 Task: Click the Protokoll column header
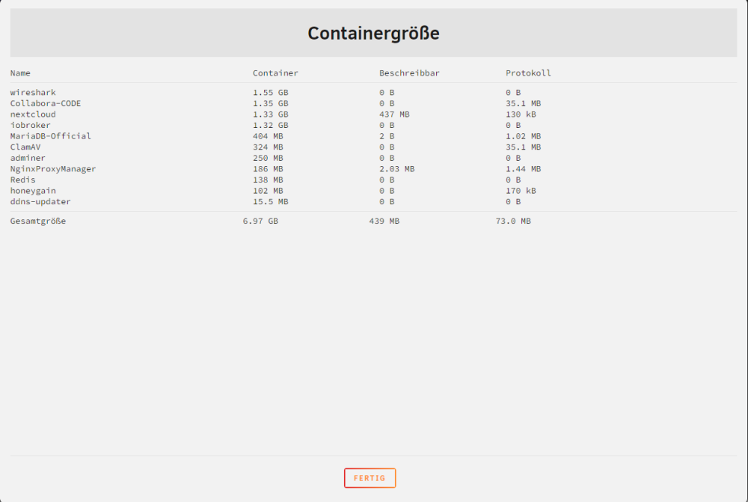[x=528, y=73]
